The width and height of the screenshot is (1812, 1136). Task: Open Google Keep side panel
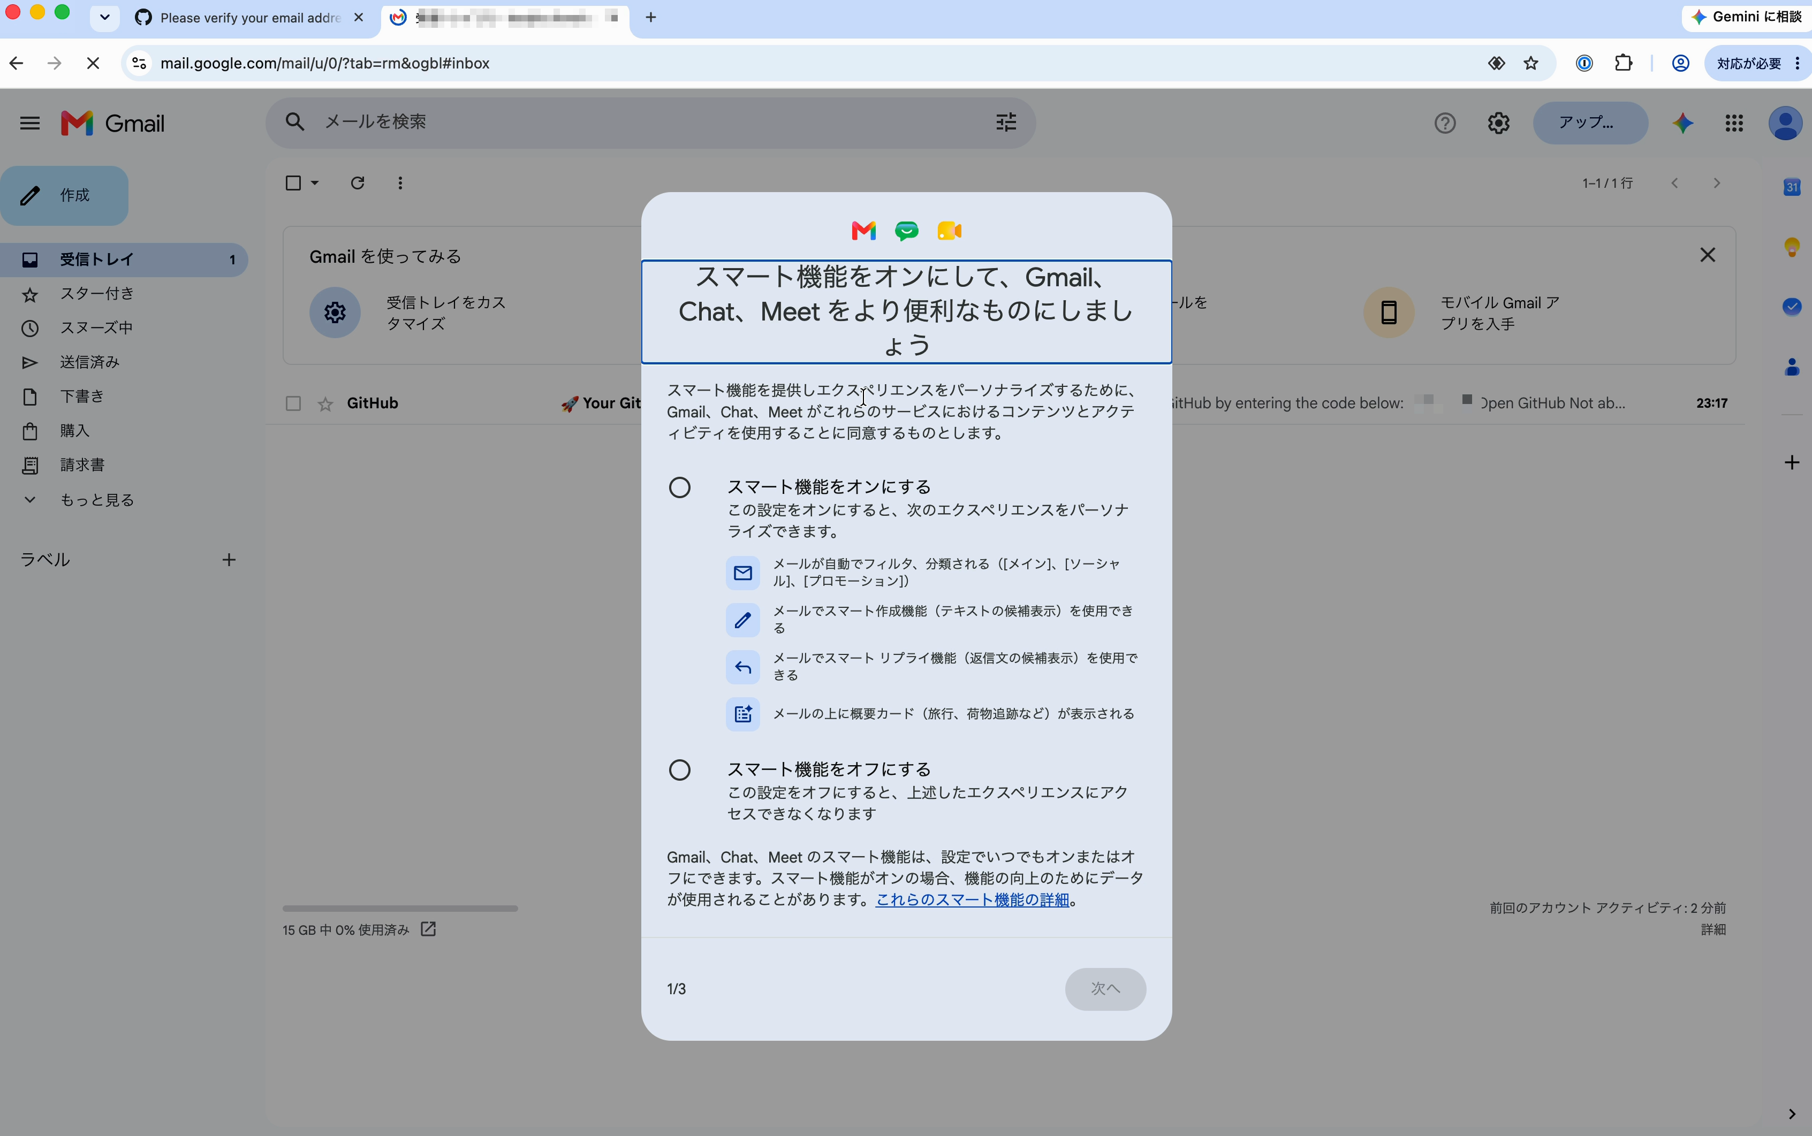click(x=1792, y=247)
